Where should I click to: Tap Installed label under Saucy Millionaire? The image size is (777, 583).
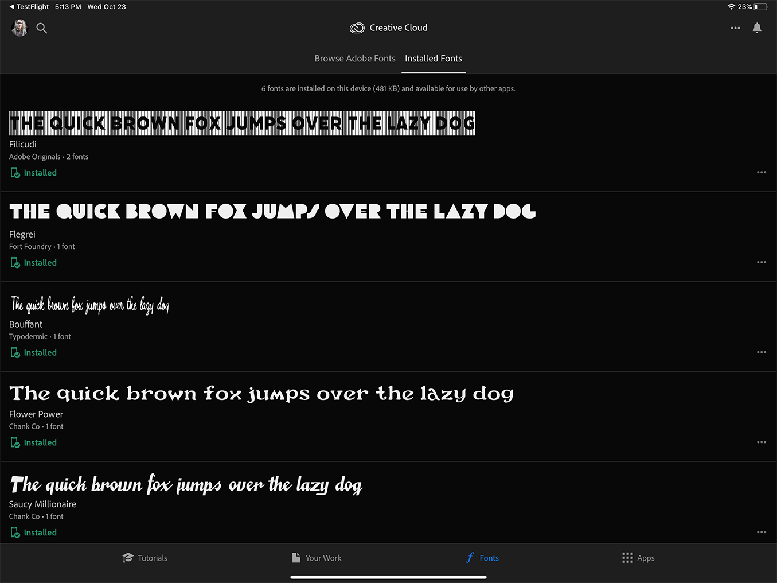tap(40, 533)
